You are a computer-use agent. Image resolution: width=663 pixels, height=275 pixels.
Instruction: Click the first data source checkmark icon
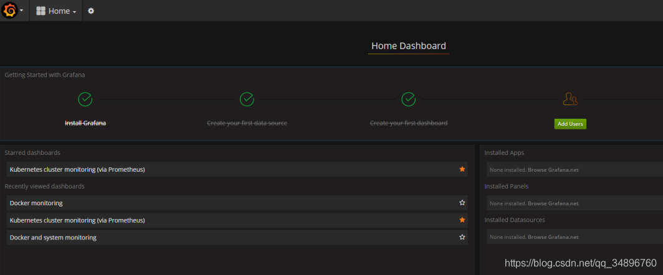[247, 100]
